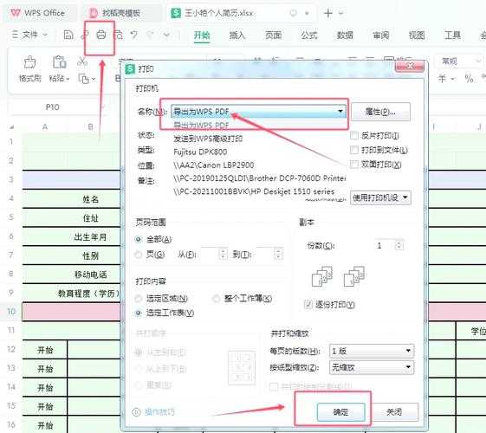Viewport: 486px width, 433px height.
Task: Click the percent style icon in ribbon
Action: [469, 78]
